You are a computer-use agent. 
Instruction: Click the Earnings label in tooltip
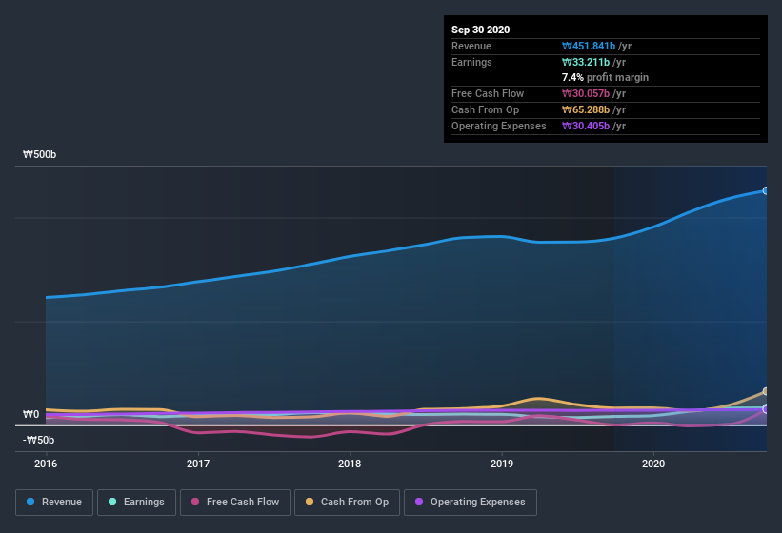click(471, 62)
